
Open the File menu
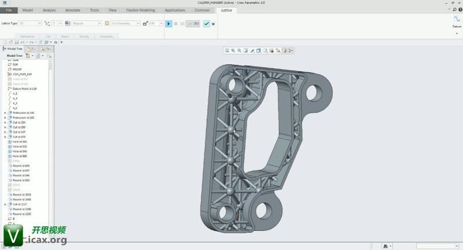[x=9, y=10]
